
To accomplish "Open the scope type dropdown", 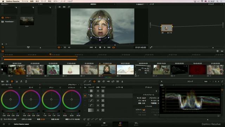I will pyautogui.click(x=167, y=85).
